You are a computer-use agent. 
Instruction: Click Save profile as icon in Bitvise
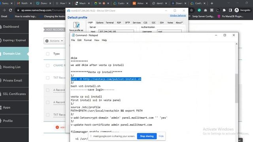76,25
